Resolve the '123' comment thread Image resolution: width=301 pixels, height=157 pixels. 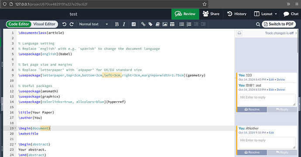click(x=252, y=109)
